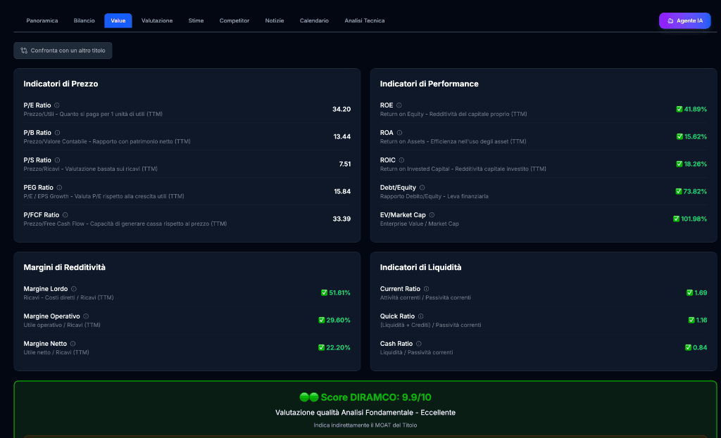
Task: Click the Indicatori di Performance heading
Action: 429,84
